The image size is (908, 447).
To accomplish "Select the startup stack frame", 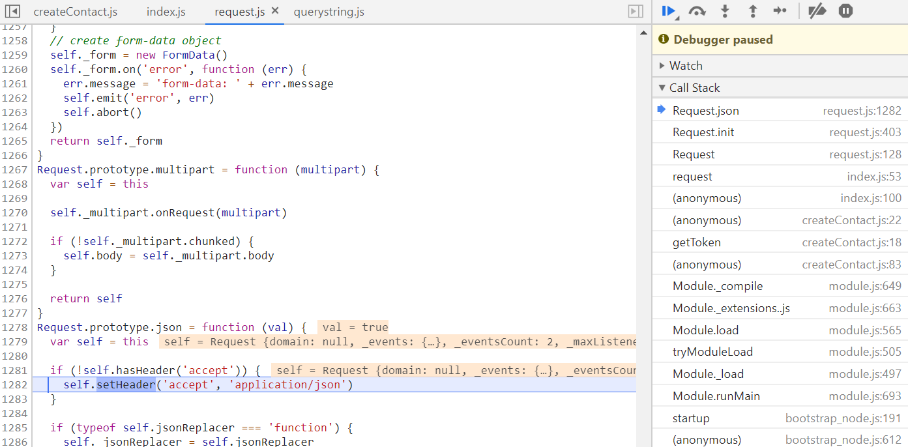I will point(780,418).
